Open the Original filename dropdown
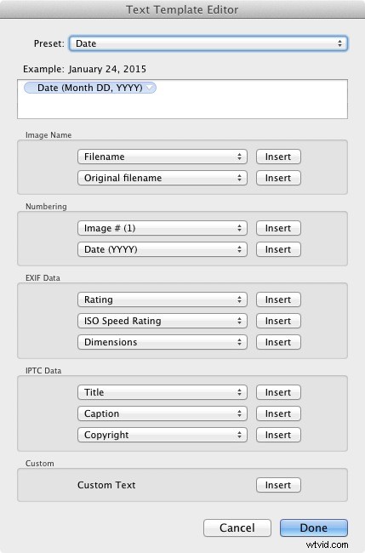365x553 pixels. (x=163, y=178)
